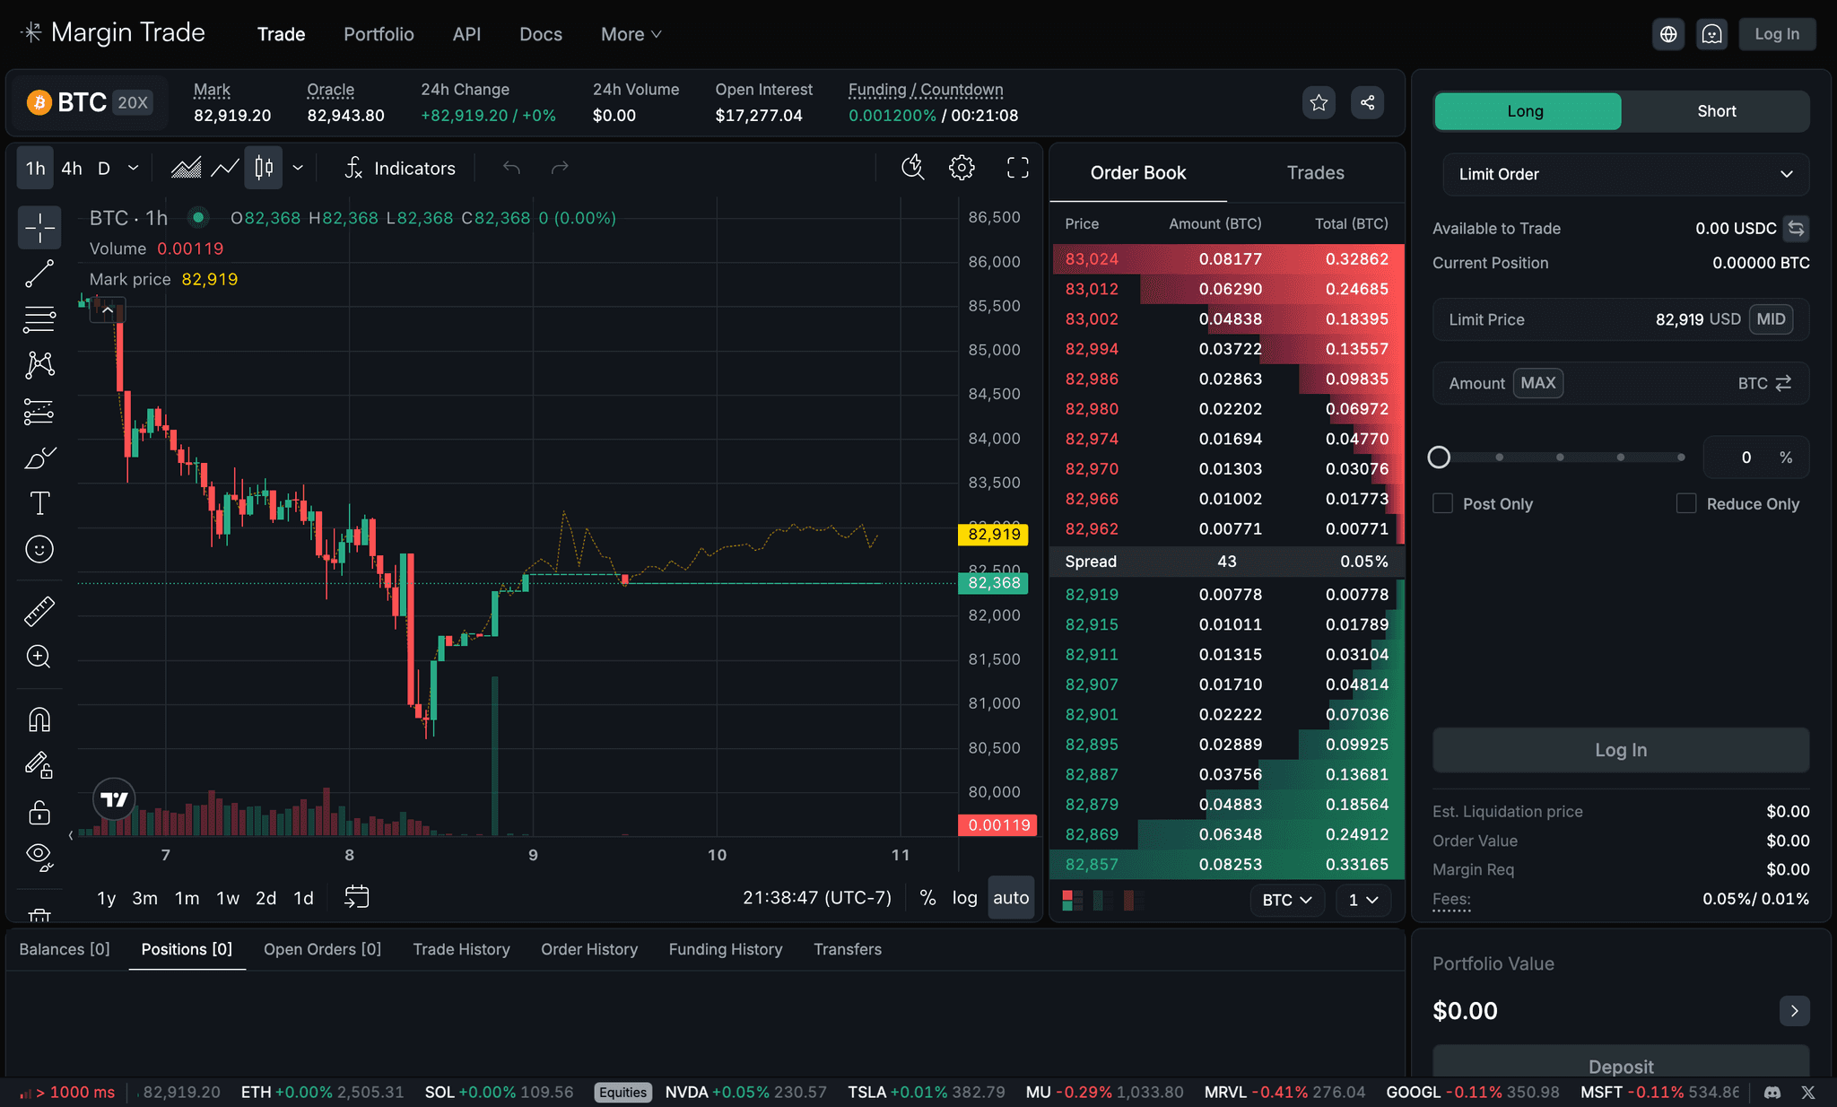Viewport: 1837px width, 1107px height.
Task: Click the Limit Price input field
Action: (x=1620, y=319)
